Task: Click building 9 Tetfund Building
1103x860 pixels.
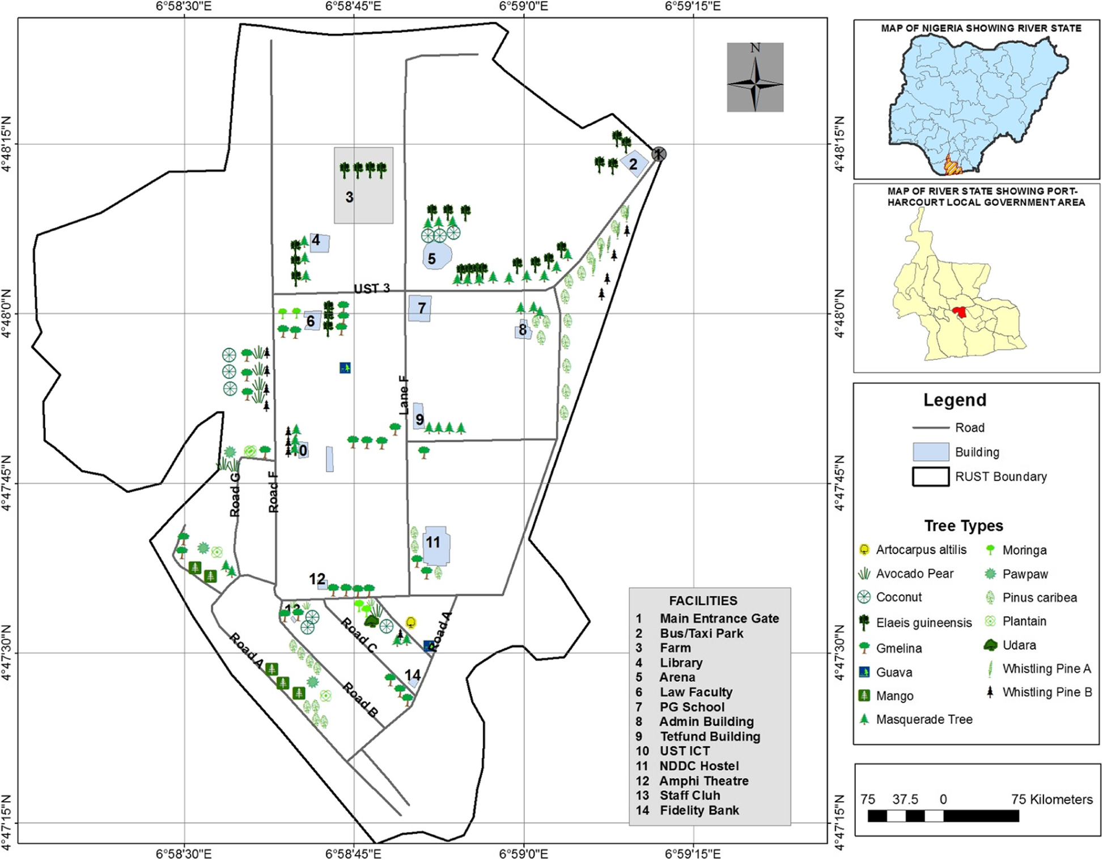Action: click(x=419, y=417)
